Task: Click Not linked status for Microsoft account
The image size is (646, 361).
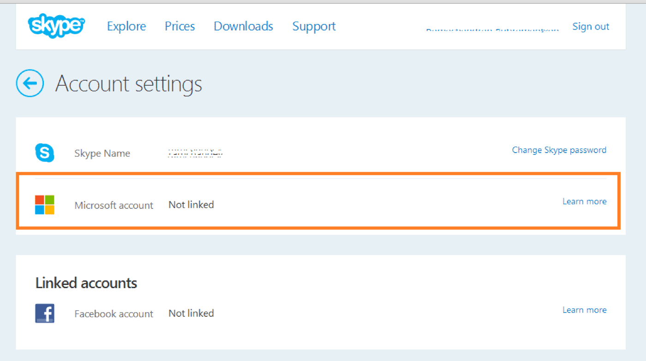Action: tap(191, 205)
